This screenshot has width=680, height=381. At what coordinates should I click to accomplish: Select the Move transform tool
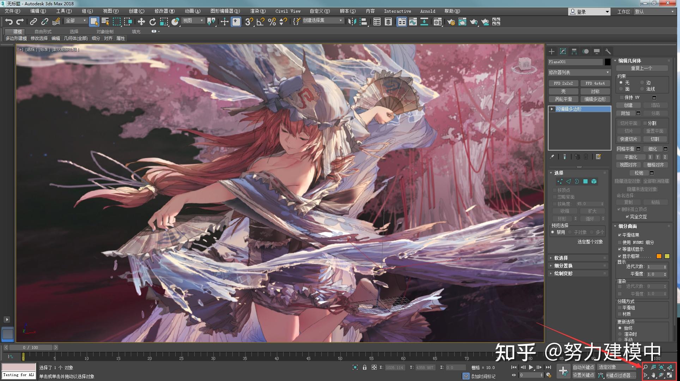pos(141,22)
